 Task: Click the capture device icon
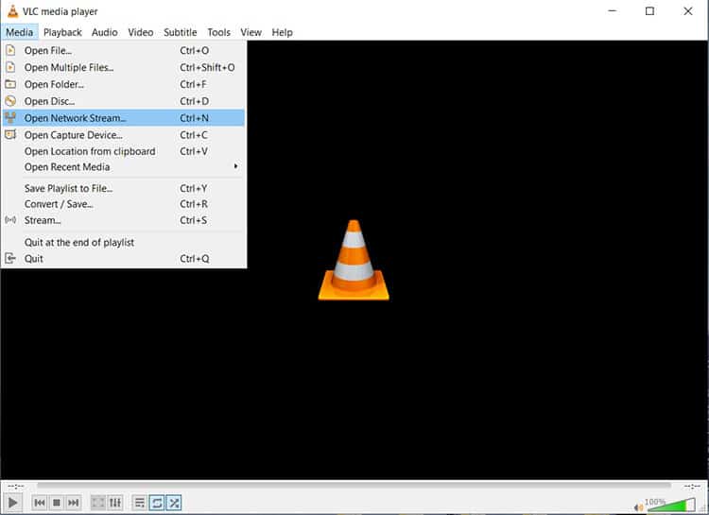point(10,135)
